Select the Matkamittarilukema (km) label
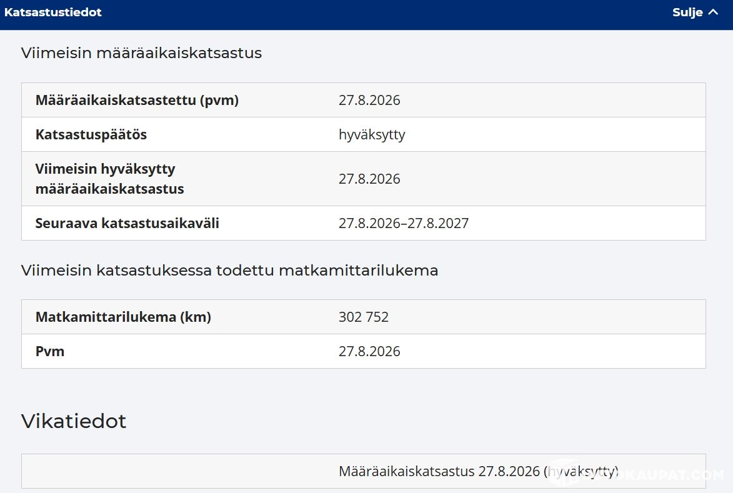Image resolution: width=733 pixels, height=493 pixels. pyautogui.click(x=123, y=317)
